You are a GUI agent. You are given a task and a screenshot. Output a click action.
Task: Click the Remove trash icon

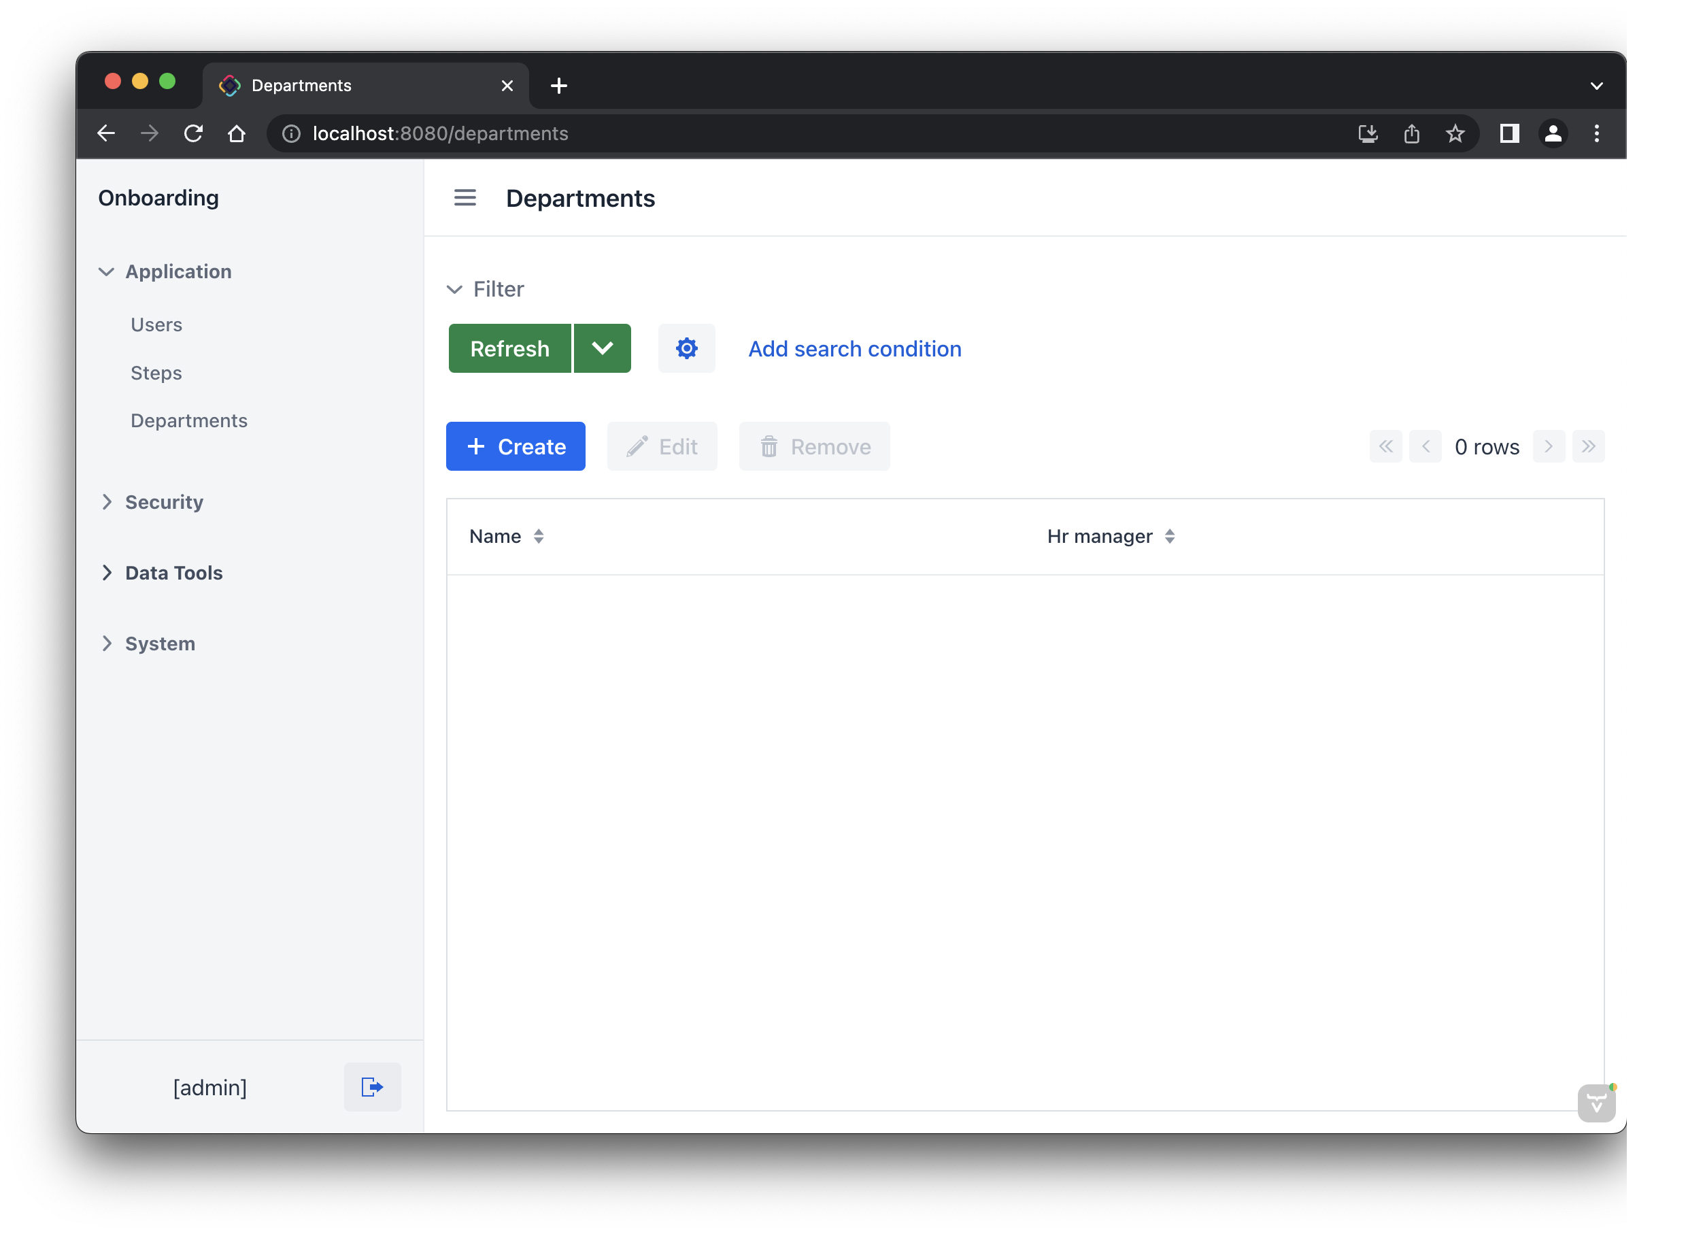click(769, 447)
